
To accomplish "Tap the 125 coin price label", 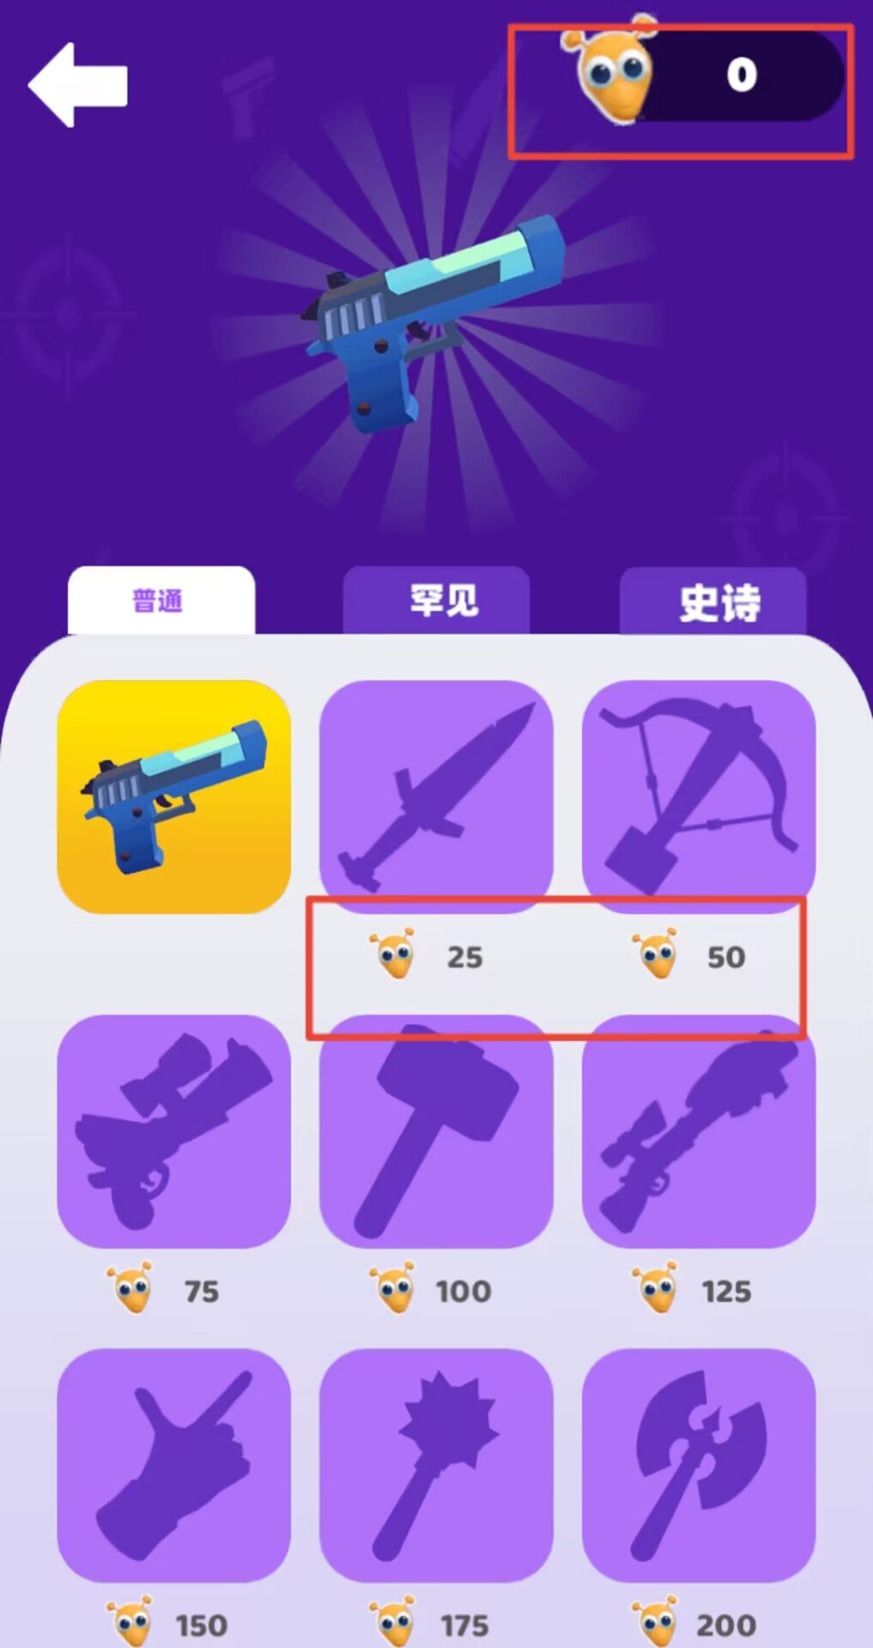I will (x=726, y=1291).
